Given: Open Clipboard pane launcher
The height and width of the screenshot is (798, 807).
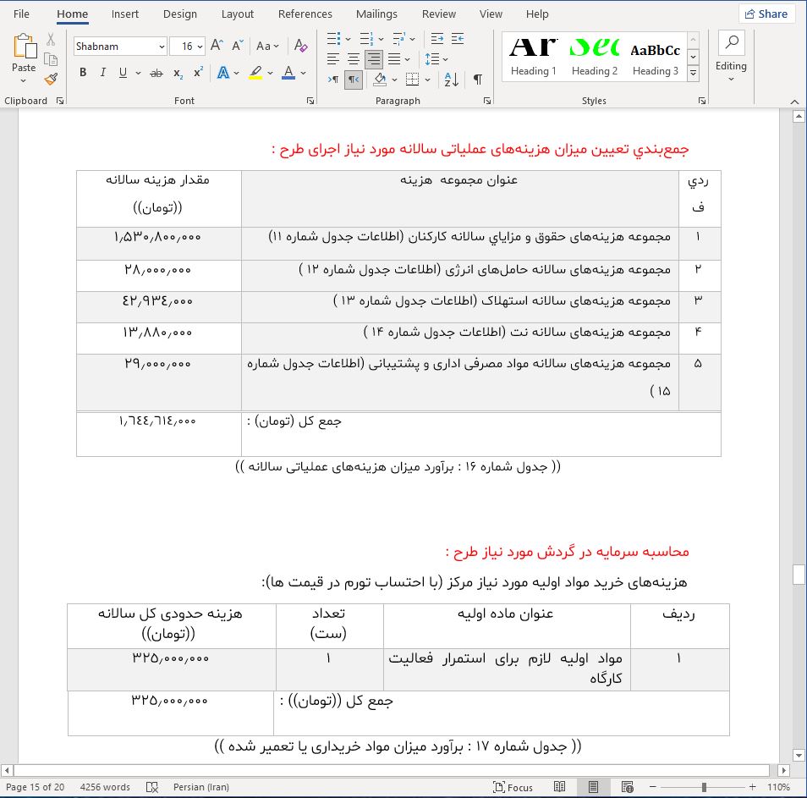Looking at the screenshot, I should [x=60, y=101].
